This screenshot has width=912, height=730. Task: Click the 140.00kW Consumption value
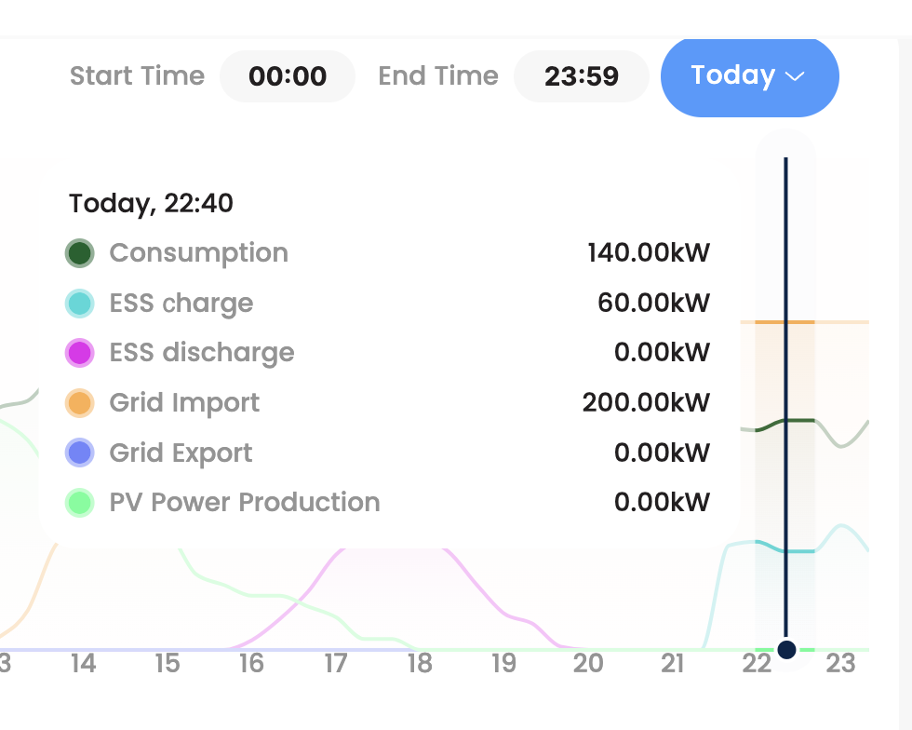pyautogui.click(x=649, y=252)
